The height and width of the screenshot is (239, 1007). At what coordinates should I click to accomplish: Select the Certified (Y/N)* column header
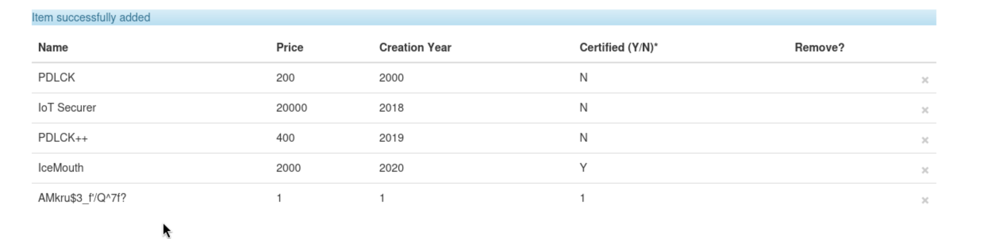(x=619, y=47)
